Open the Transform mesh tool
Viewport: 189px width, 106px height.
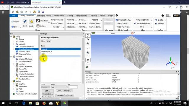42,21
